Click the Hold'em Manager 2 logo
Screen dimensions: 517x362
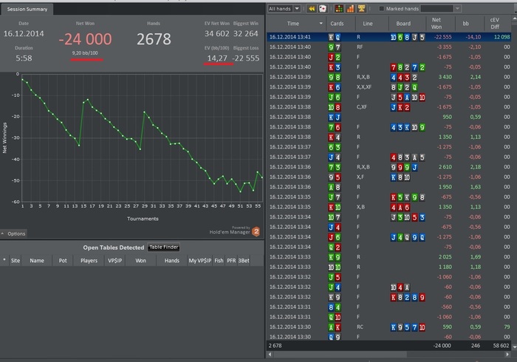256,232
